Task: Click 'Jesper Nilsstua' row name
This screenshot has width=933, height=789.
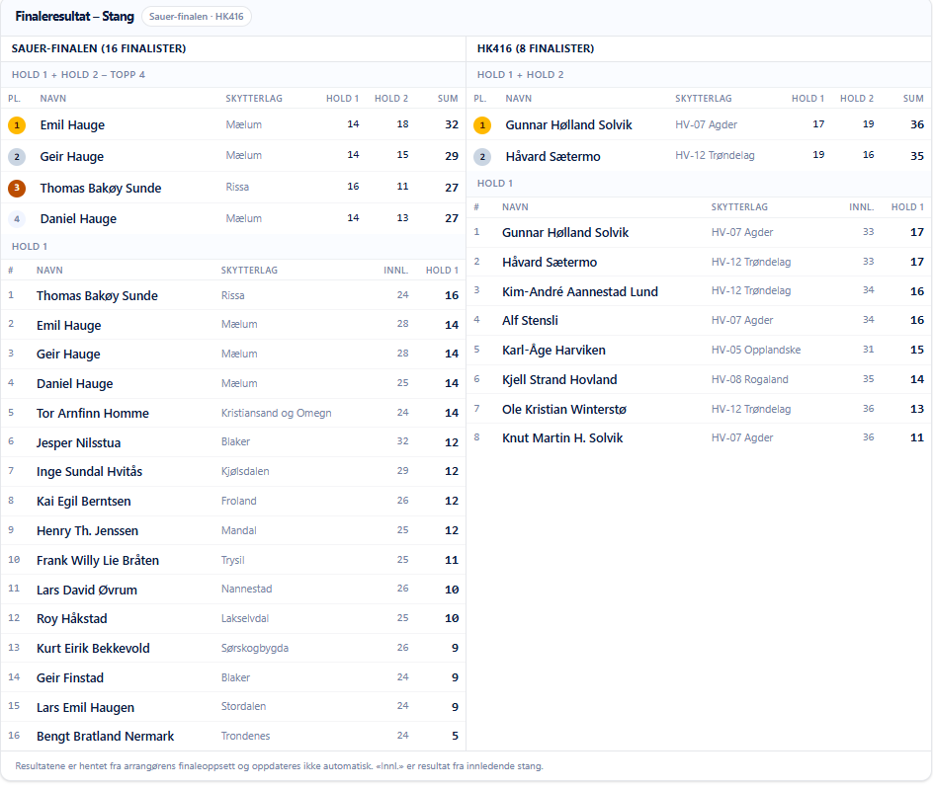Action: [x=78, y=443]
